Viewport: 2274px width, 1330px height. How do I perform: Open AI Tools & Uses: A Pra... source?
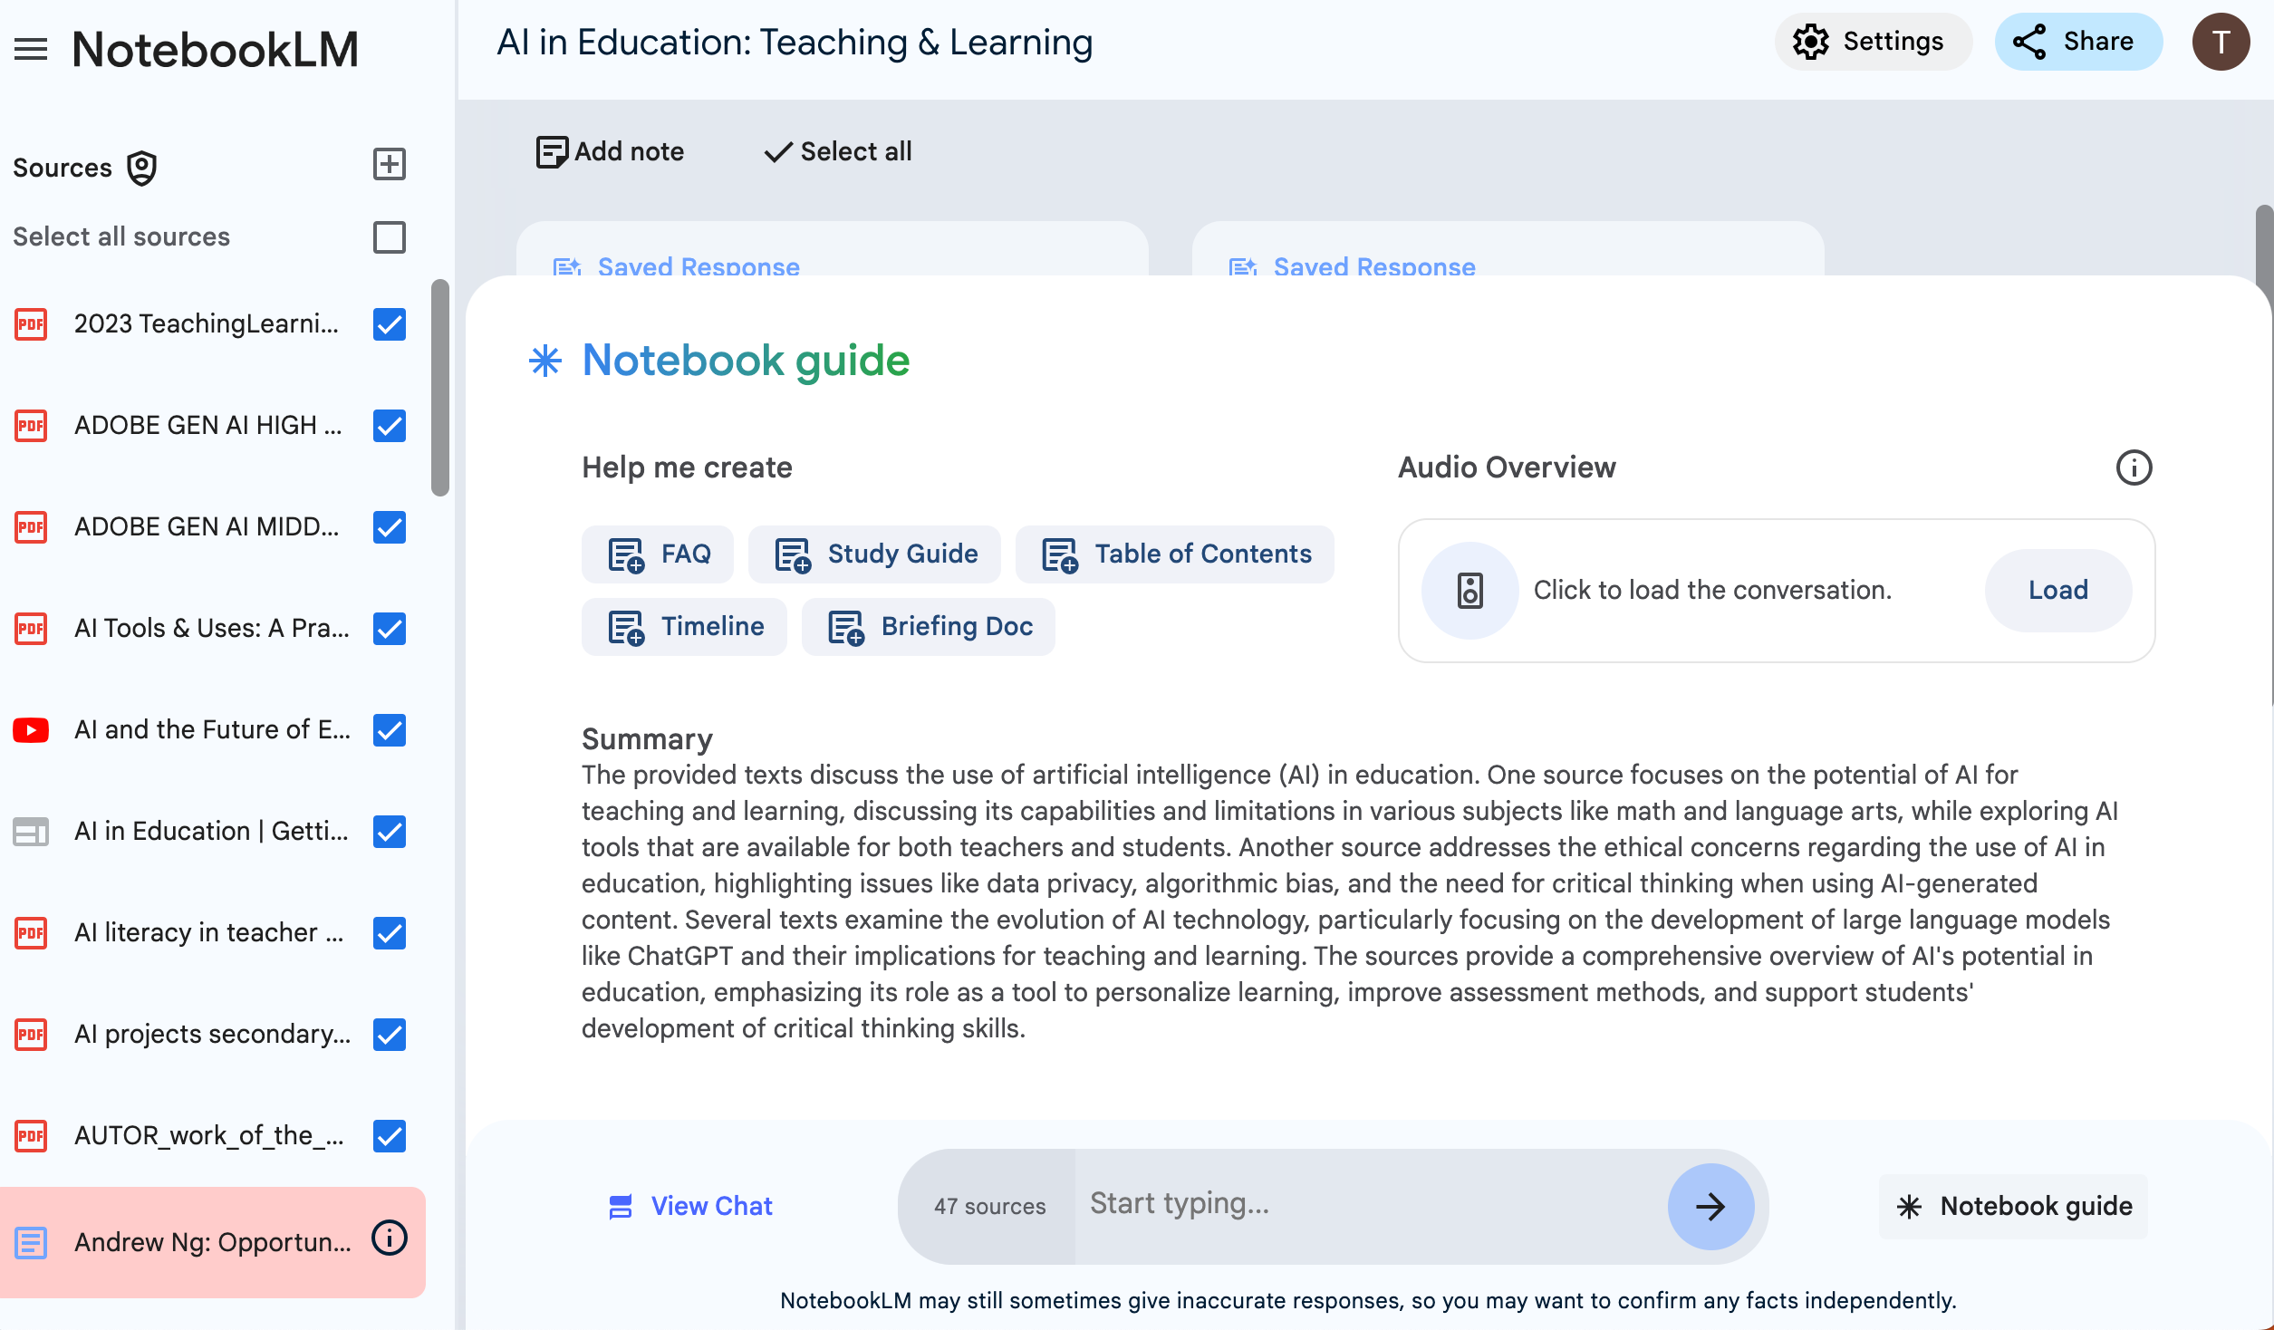tap(212, 629)
